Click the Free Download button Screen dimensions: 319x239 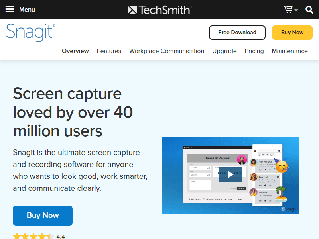237,33
